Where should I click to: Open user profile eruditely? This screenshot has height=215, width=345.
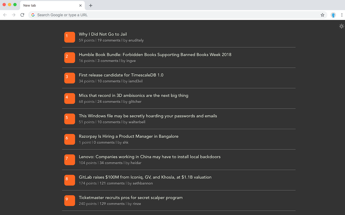click(136, 40)
